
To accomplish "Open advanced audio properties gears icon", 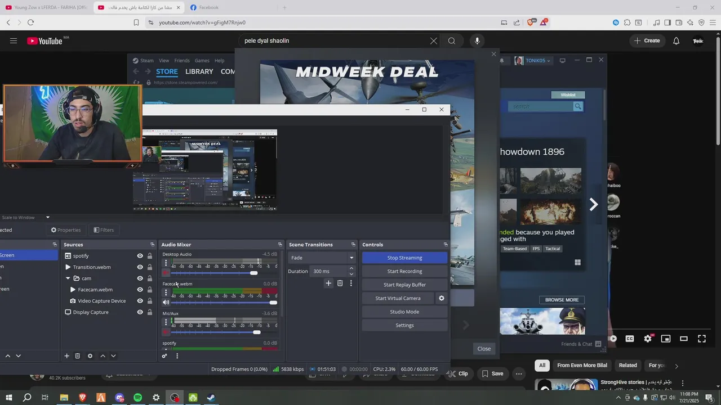I will point(164,356).
